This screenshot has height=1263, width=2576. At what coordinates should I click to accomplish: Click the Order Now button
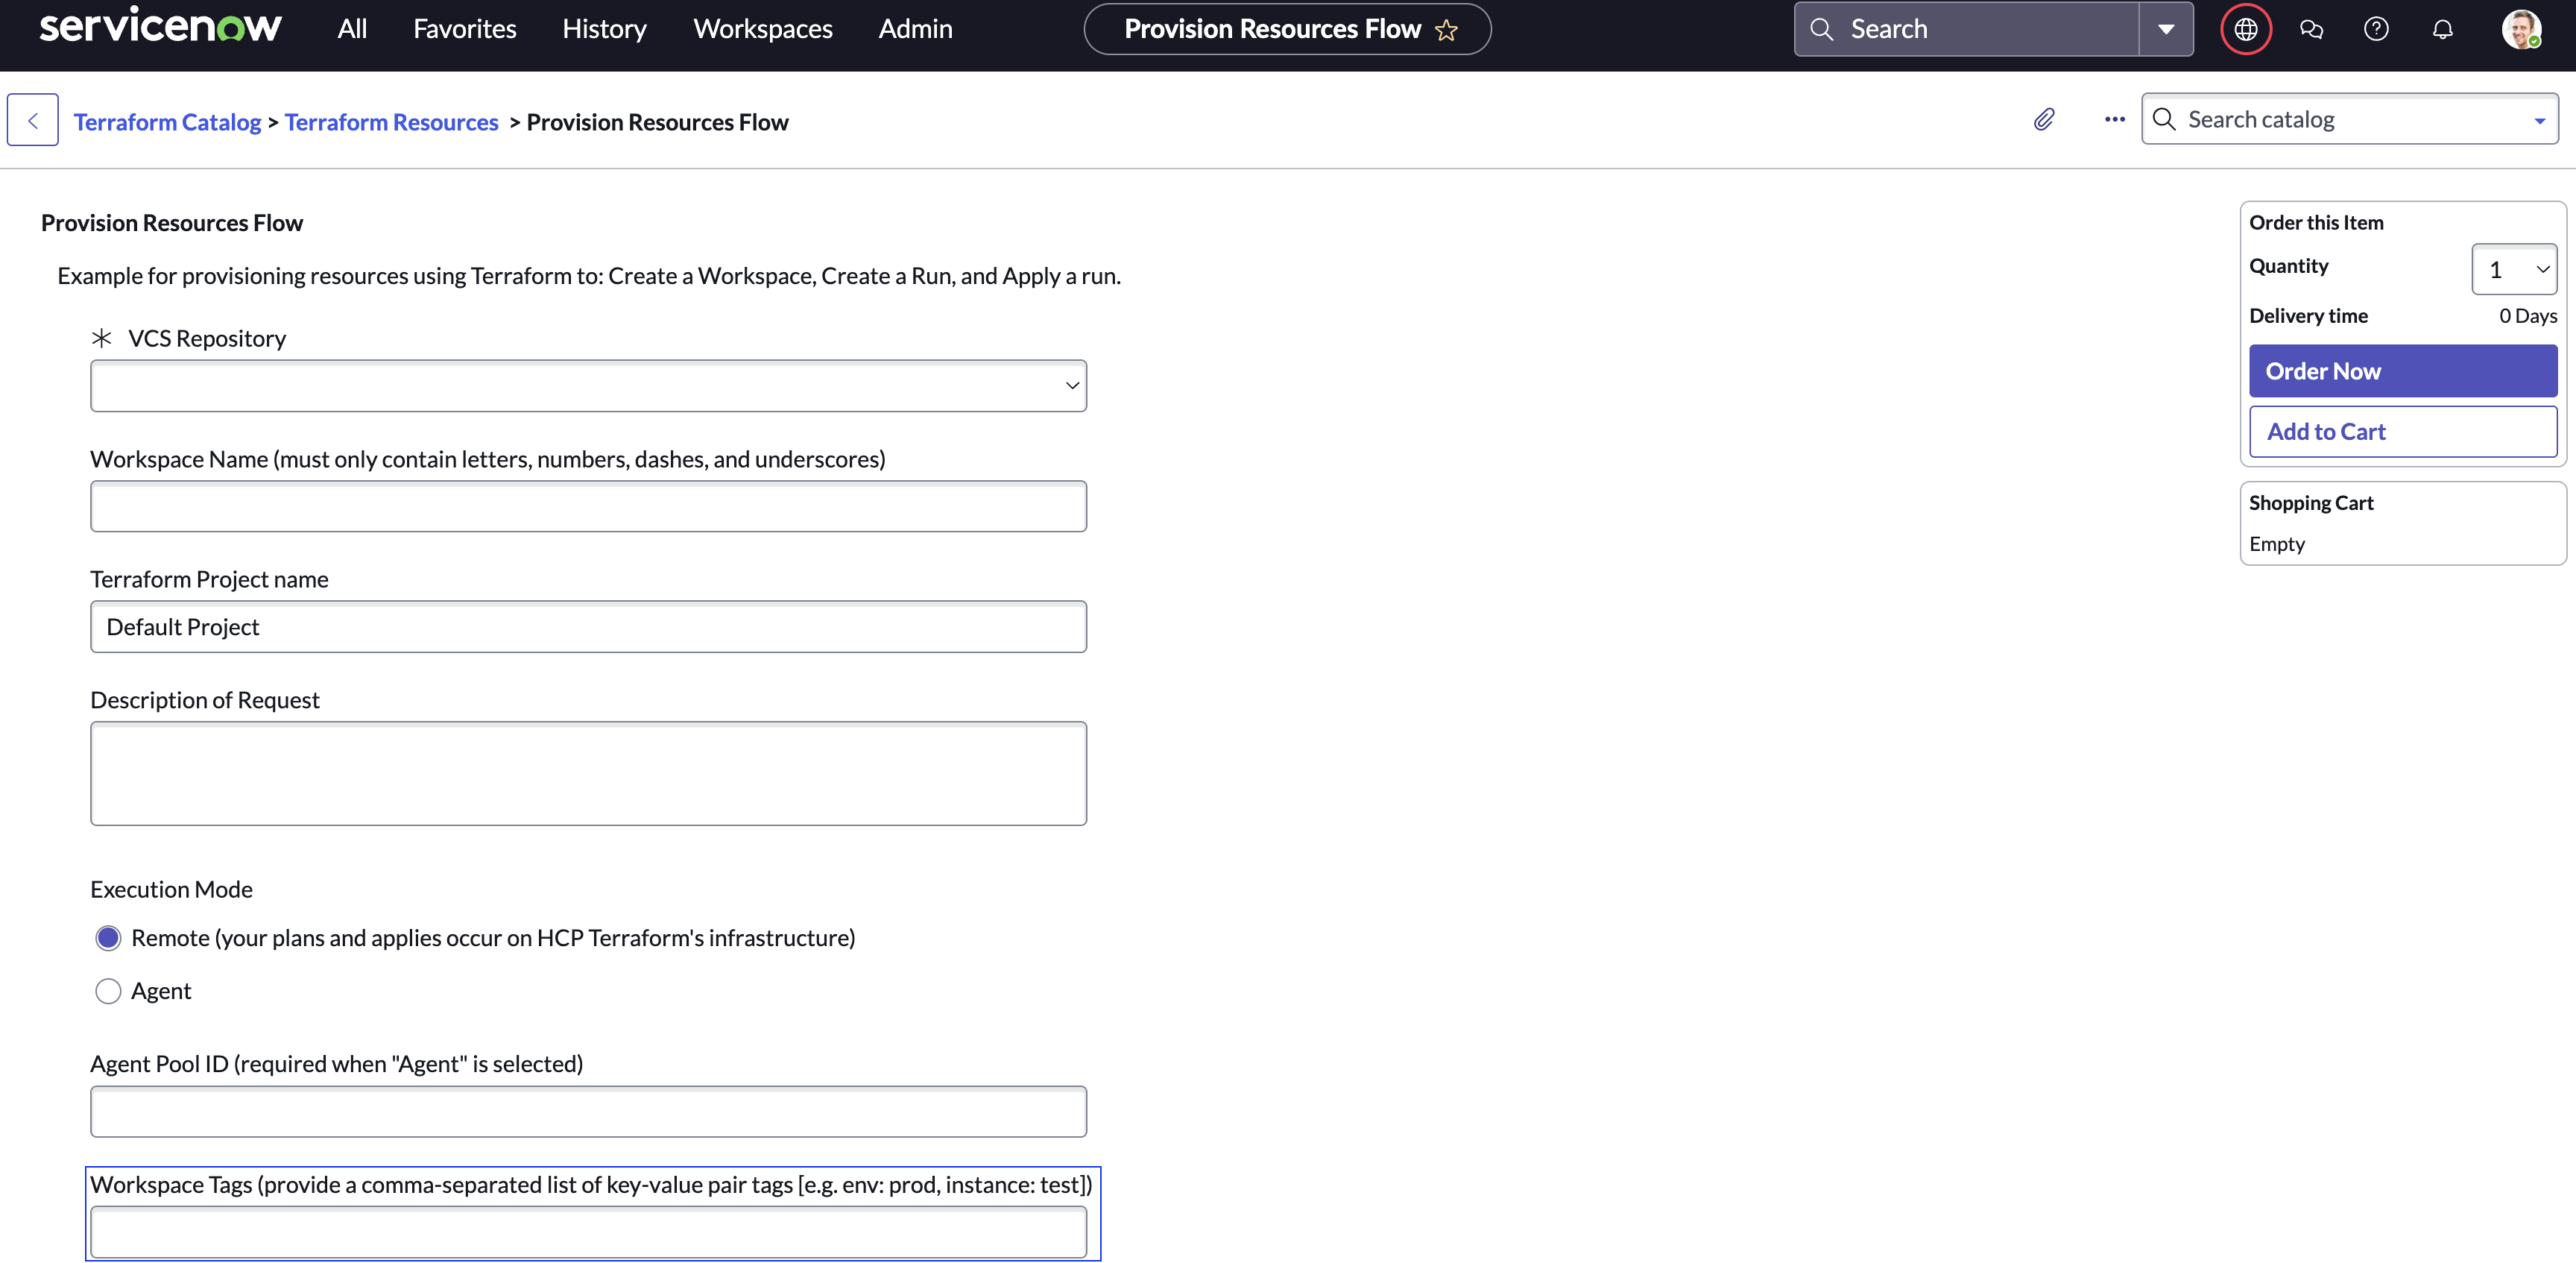point(2402,371)
